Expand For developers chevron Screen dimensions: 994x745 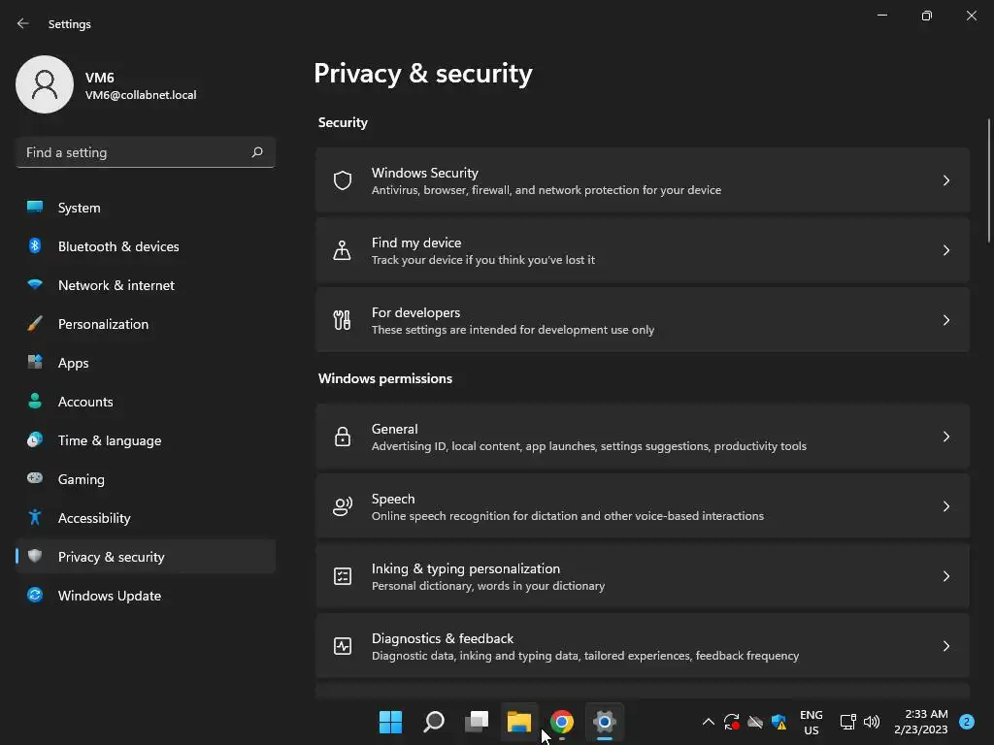pos(945,320)
